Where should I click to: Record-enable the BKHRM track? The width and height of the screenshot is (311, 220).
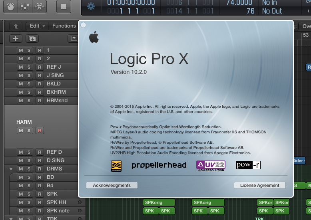40,92
